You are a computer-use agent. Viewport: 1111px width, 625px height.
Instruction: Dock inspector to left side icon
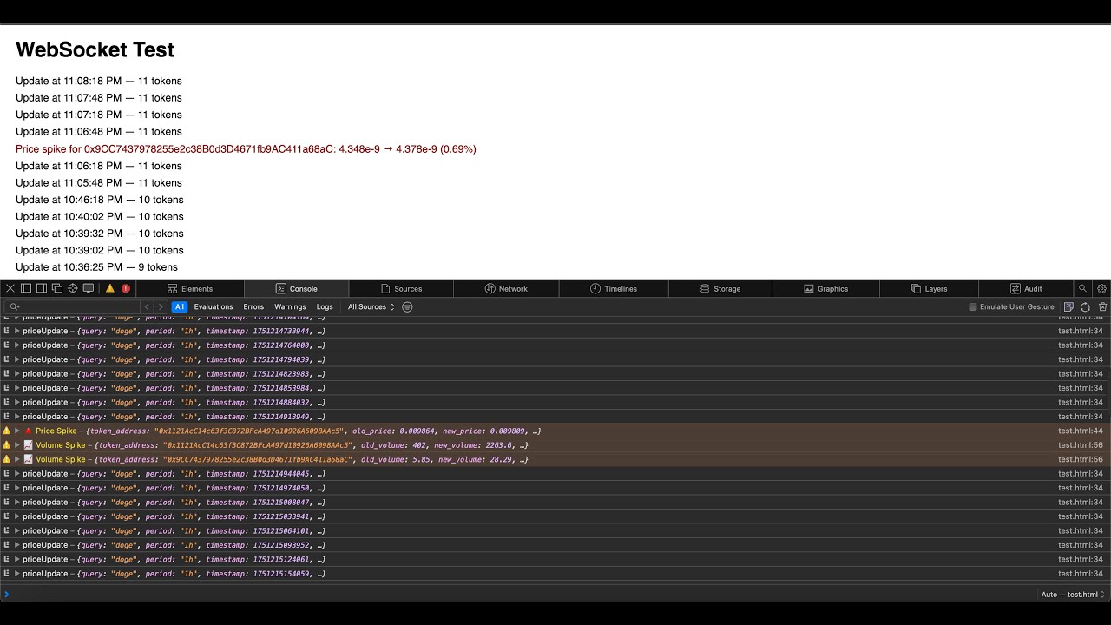[26, 288]
